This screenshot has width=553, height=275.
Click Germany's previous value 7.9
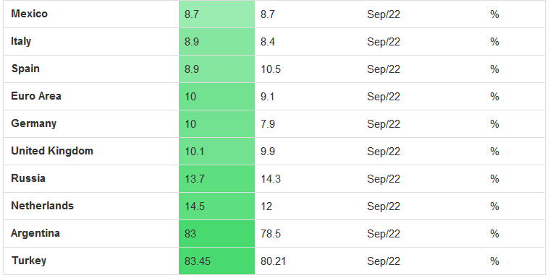click(268, 124)
